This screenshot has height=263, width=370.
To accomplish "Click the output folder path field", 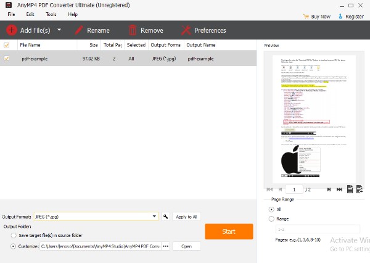I will pyautogui.click(x=101, y=246).
